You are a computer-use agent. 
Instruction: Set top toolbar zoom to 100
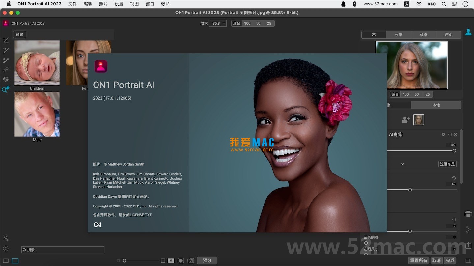(247, 23)
